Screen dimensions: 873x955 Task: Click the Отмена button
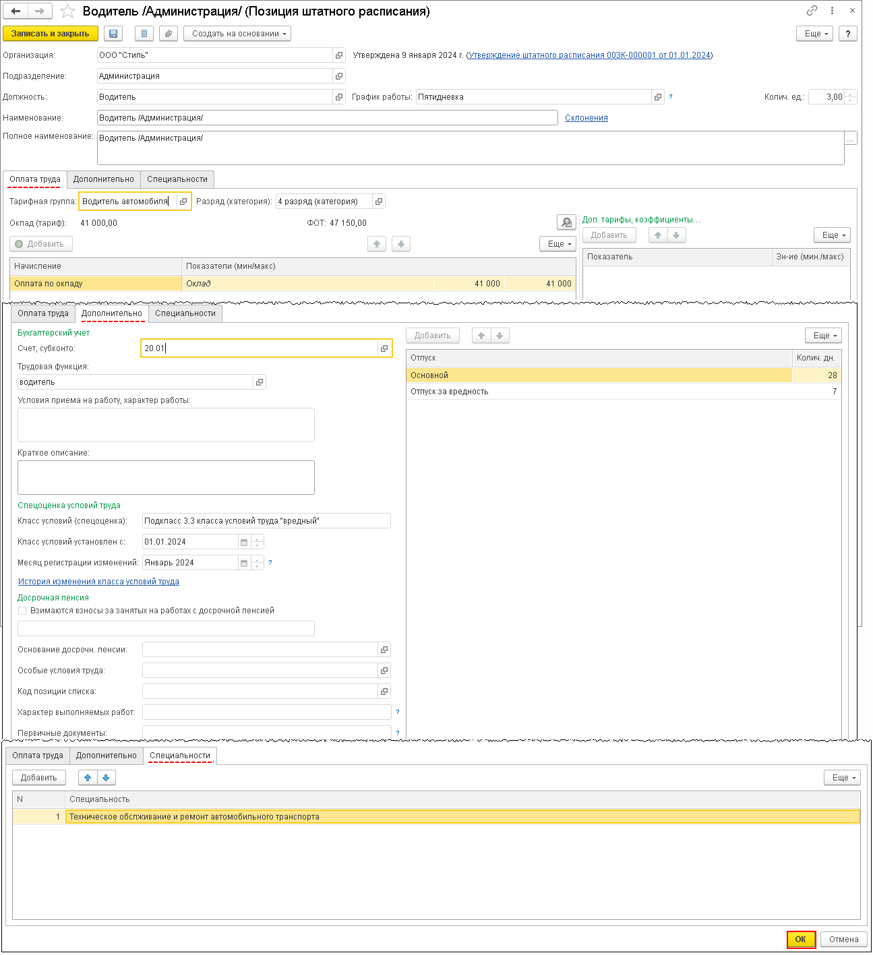pos(844,939)
